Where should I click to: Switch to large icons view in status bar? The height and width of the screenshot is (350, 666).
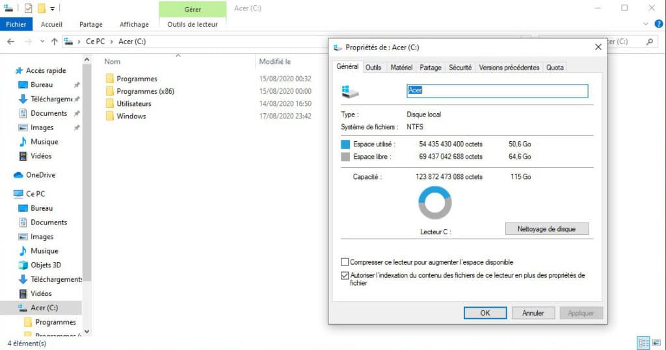point(657,342)
